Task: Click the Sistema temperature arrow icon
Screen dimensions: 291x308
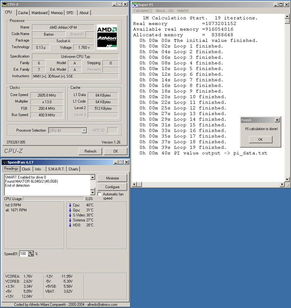Action: point(70,220)
